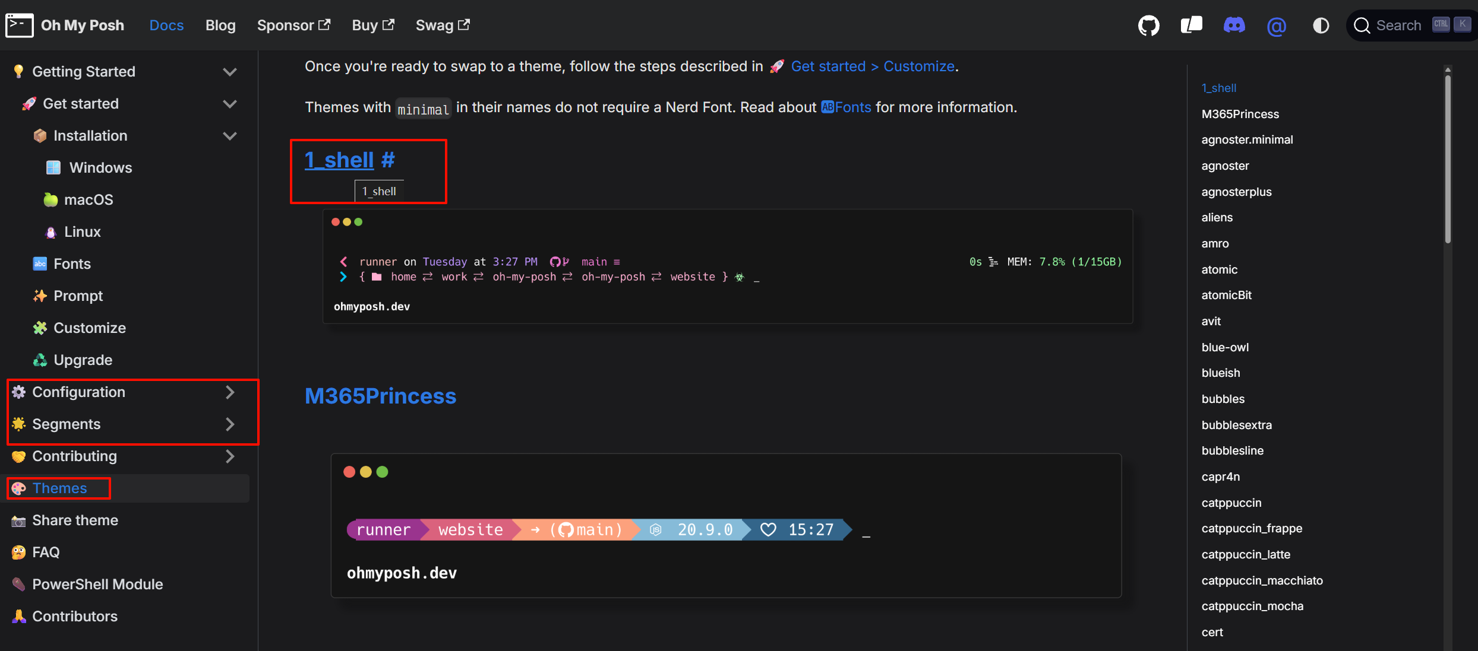The image size is (1478, 651).
Task: Expand the Configuration section chevron
Action: tap(230, 392)
